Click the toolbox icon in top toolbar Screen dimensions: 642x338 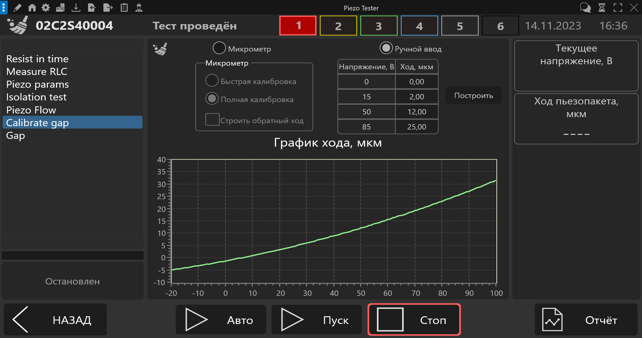click(x=60, y=8)
